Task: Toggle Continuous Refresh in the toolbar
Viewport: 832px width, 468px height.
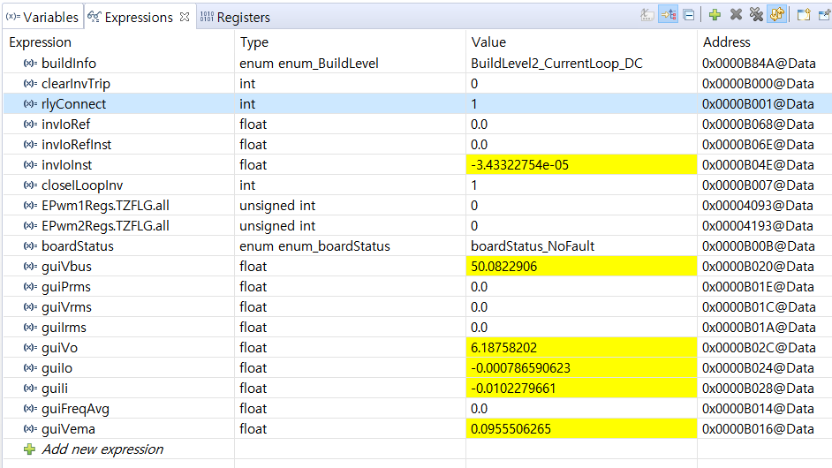Action: point(777,15)
